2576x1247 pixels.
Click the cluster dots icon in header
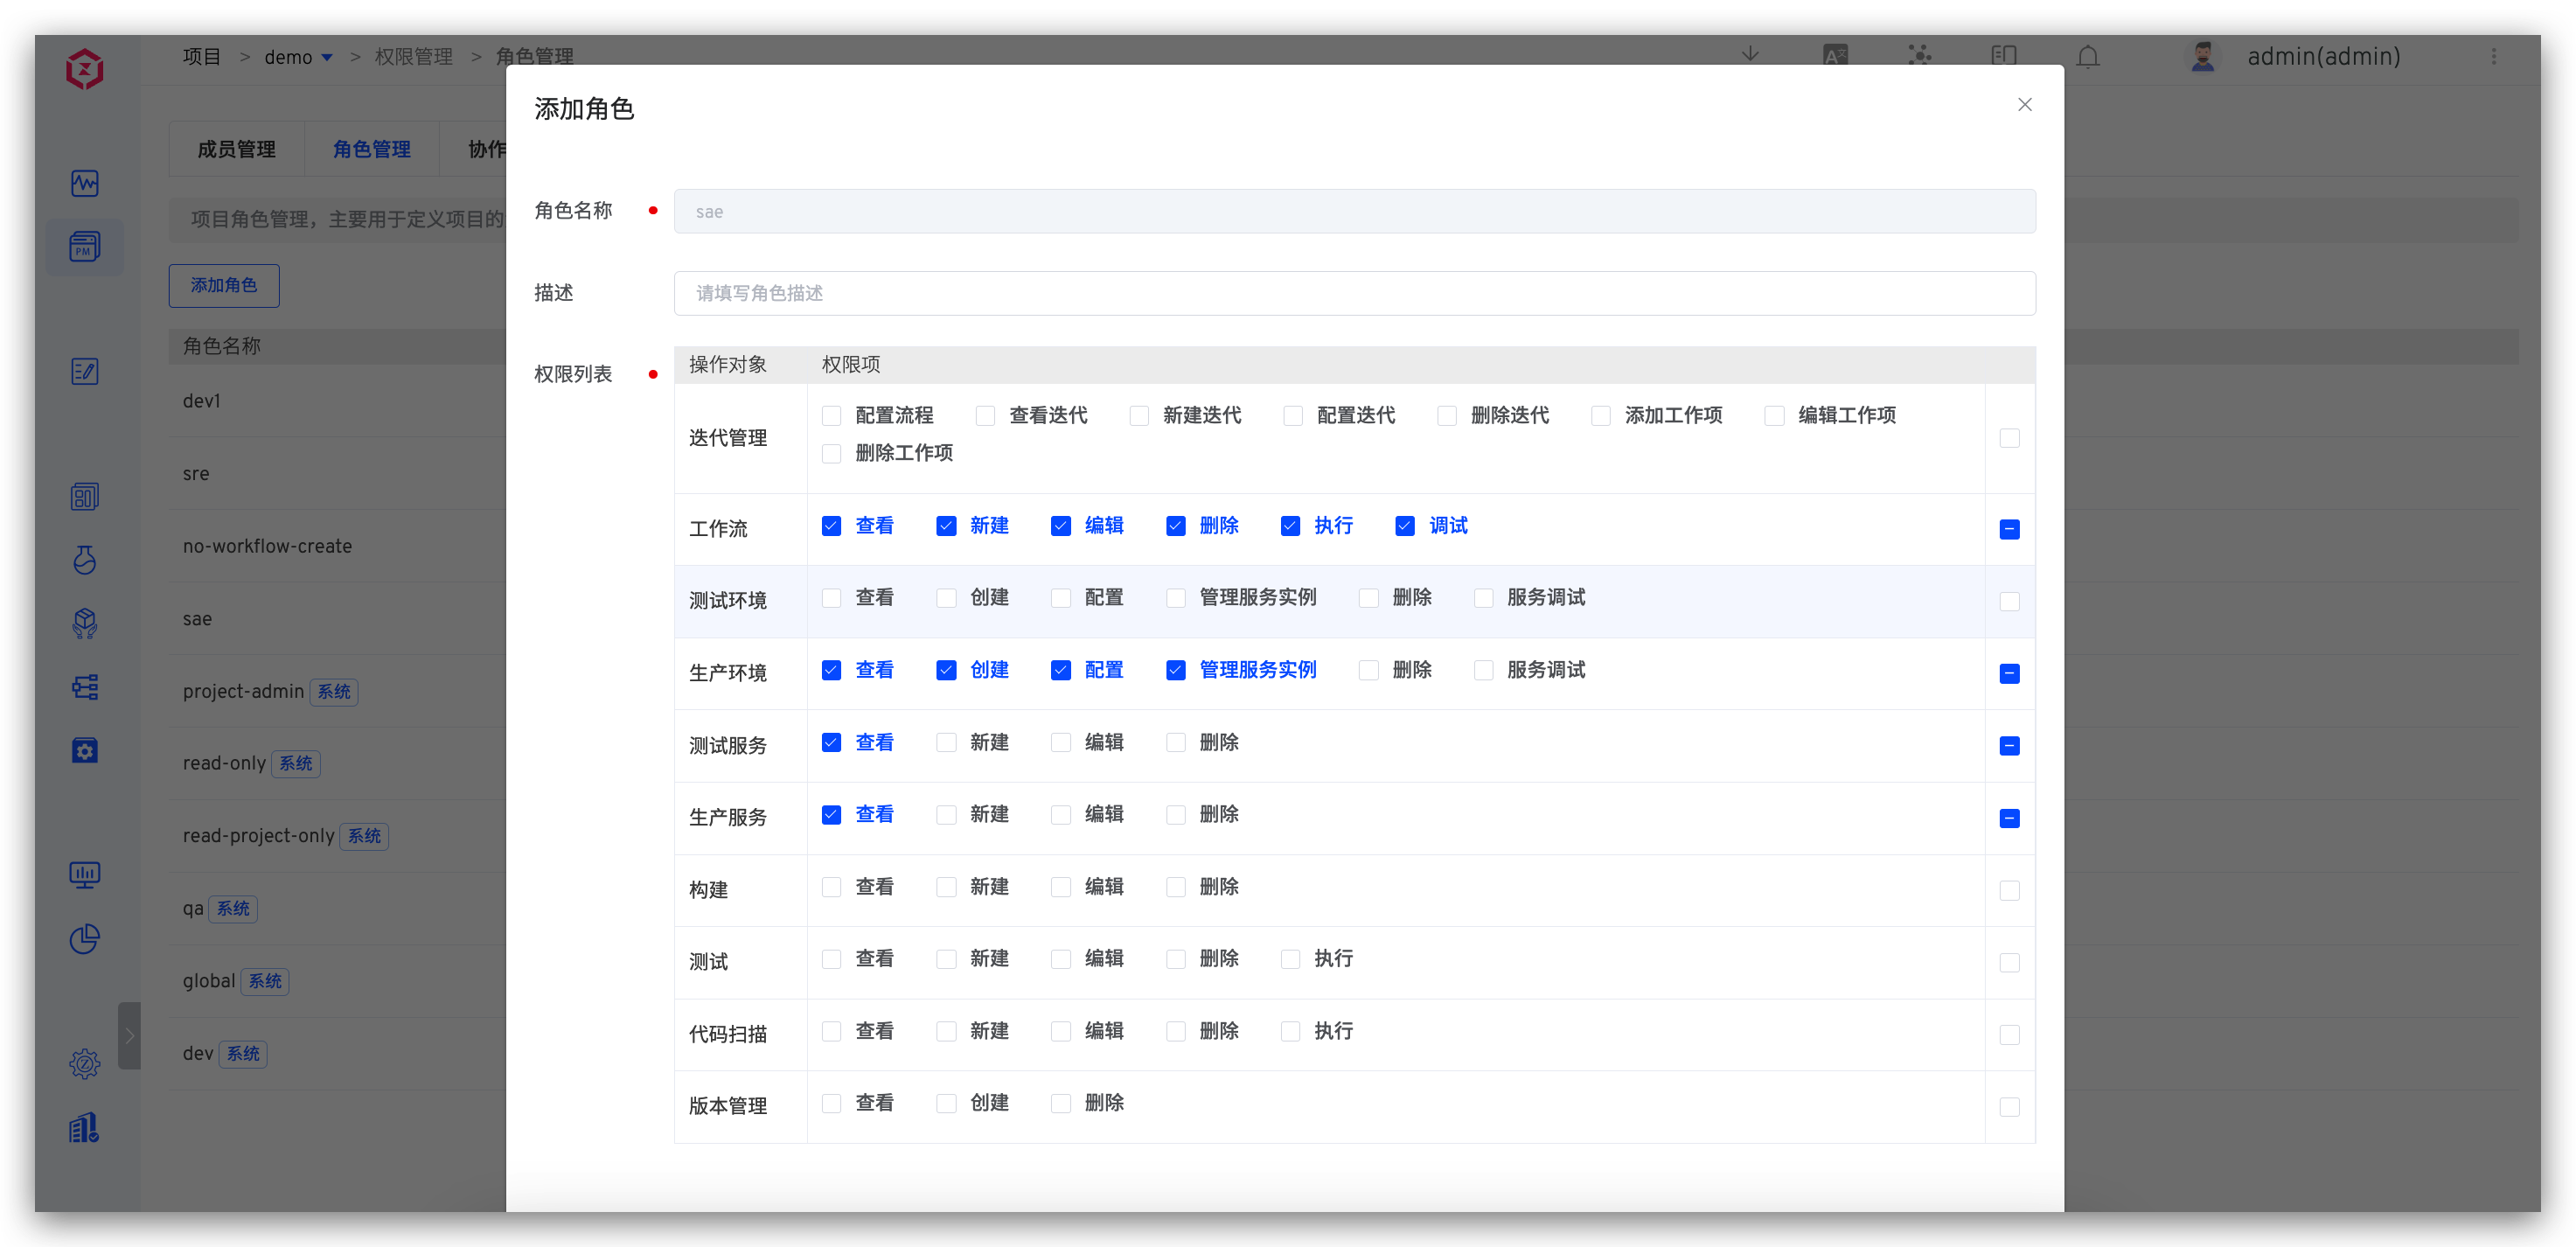(1919, 55)
